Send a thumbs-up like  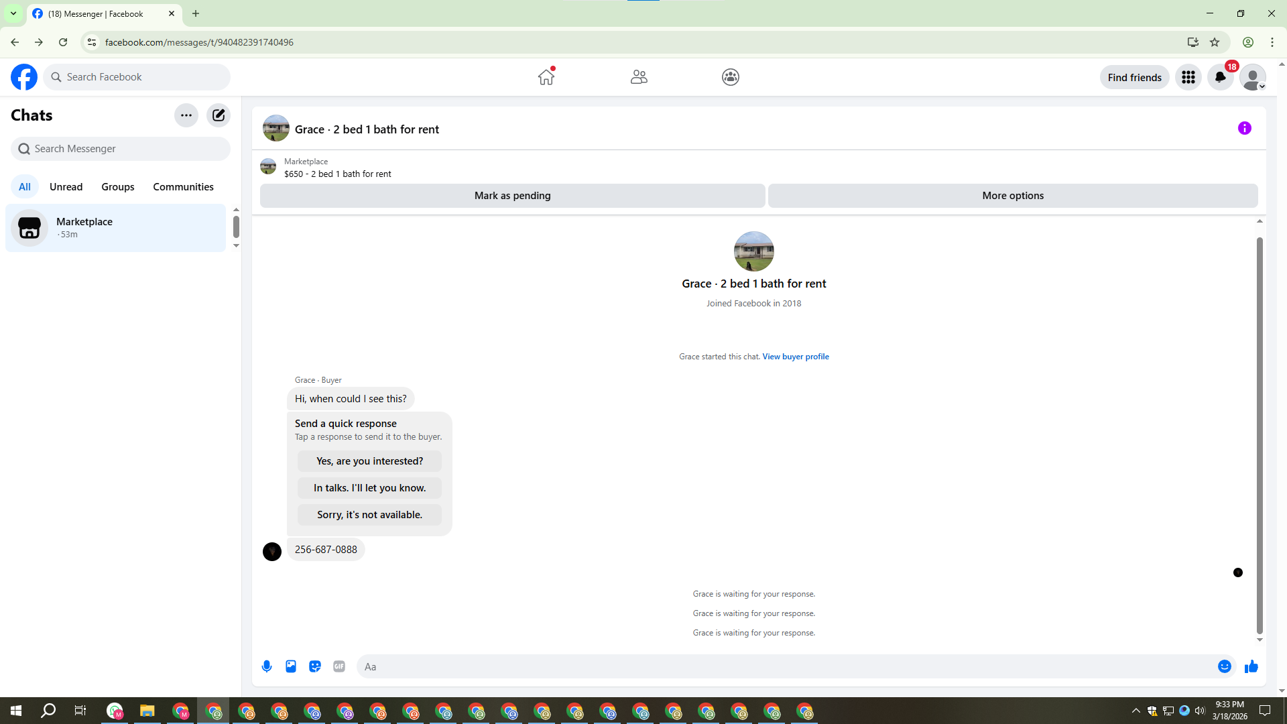tap(1251, 666)
